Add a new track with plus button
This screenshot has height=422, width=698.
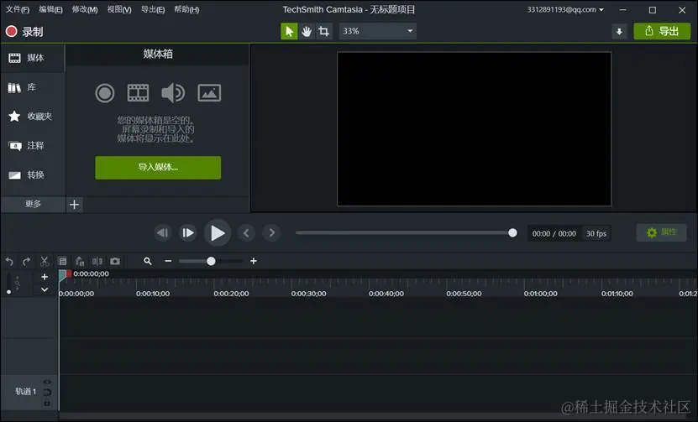(45, 277)
